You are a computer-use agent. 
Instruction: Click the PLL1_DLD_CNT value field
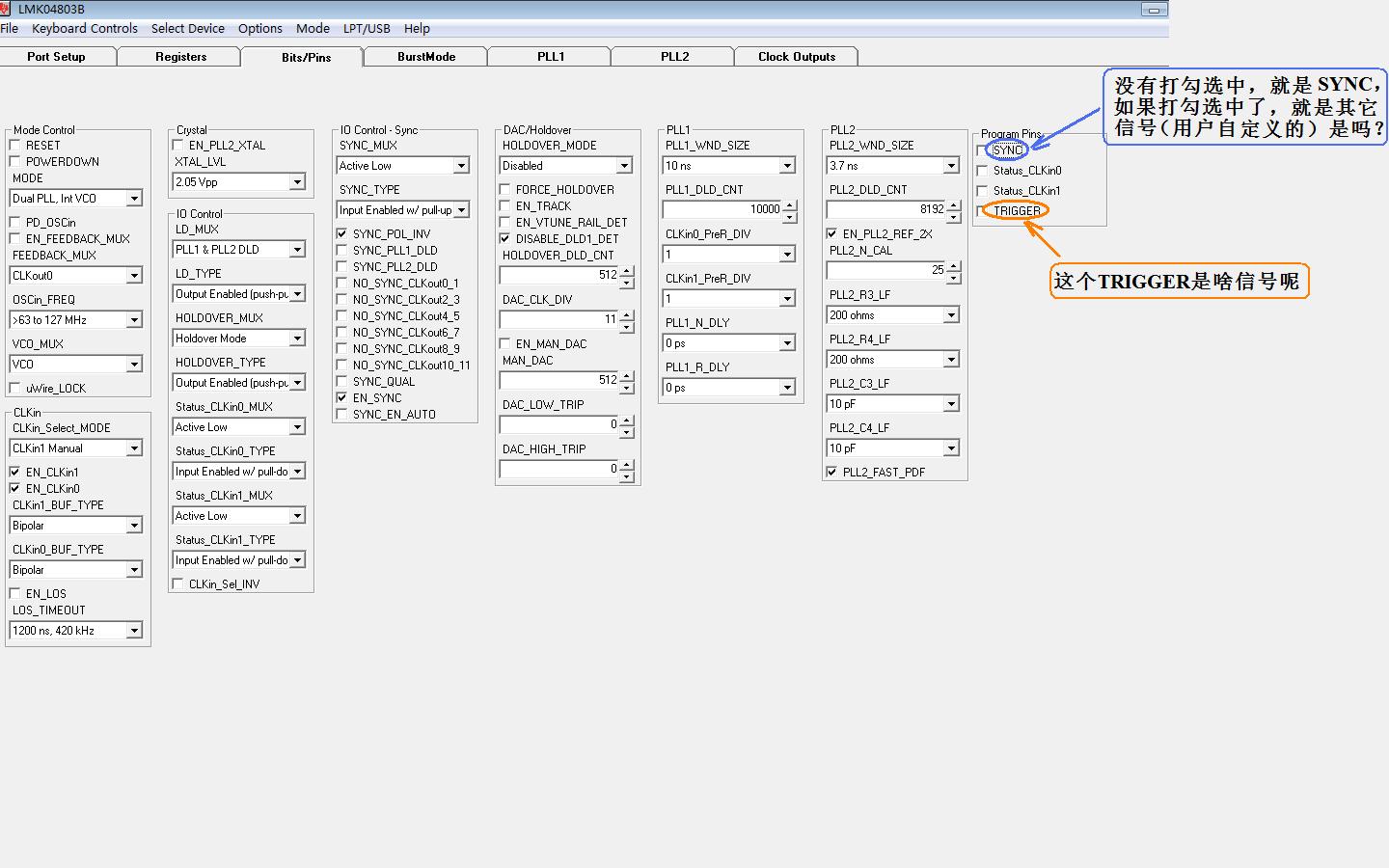coord(722,209)
